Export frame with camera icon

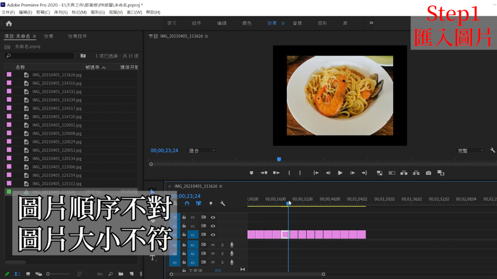pos(429,173)
